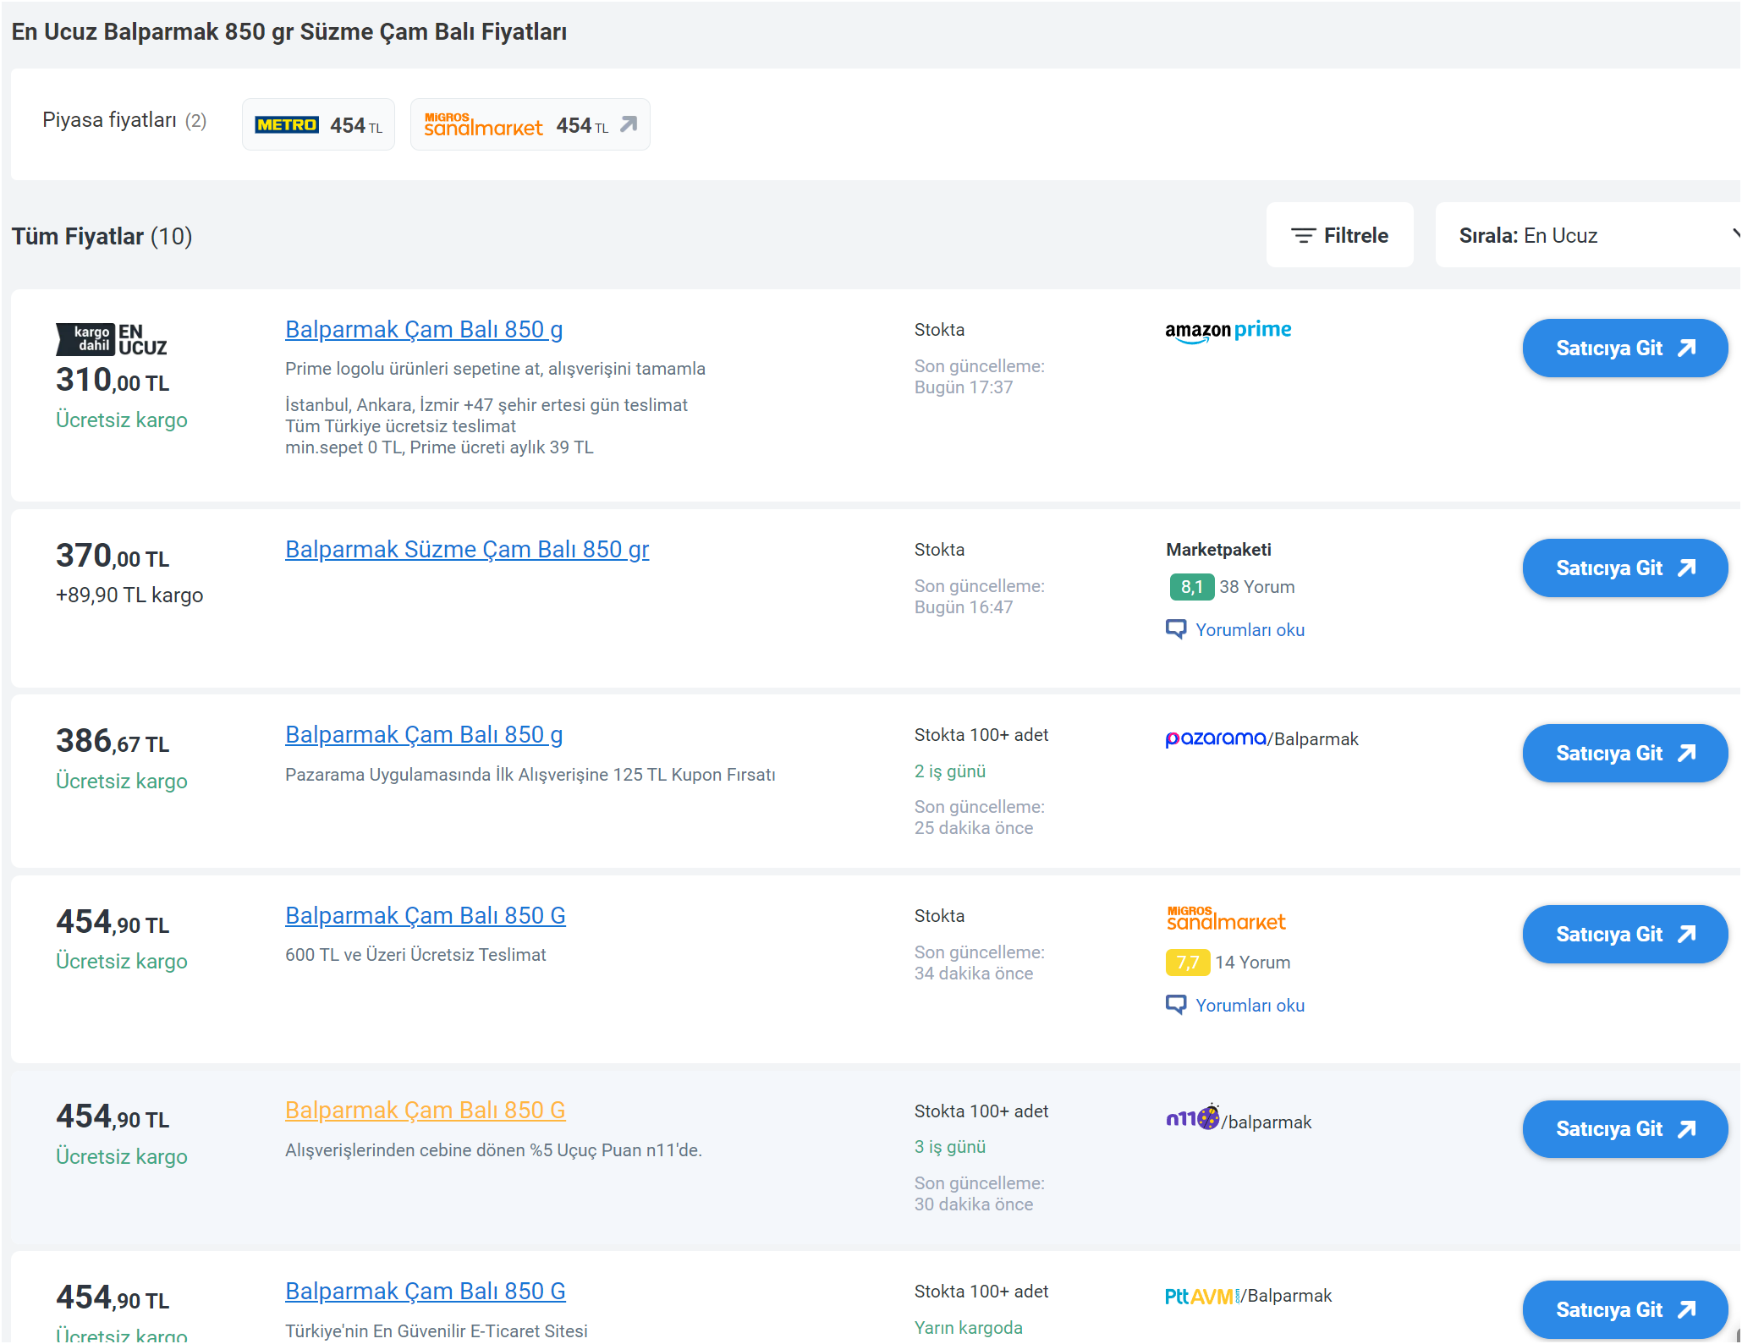Click Satıcıya Git for the 370,00 TL offer
1742x1344 pixels.
[x=1624, y=568]
